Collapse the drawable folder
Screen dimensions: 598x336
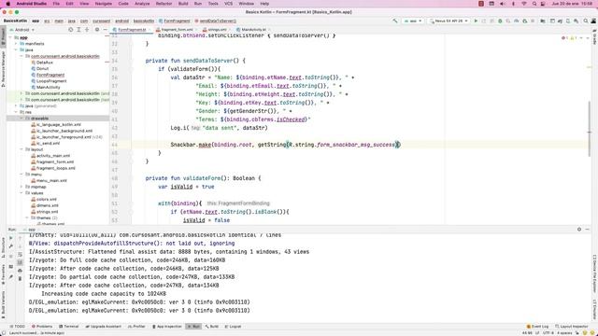pos(21,119)
